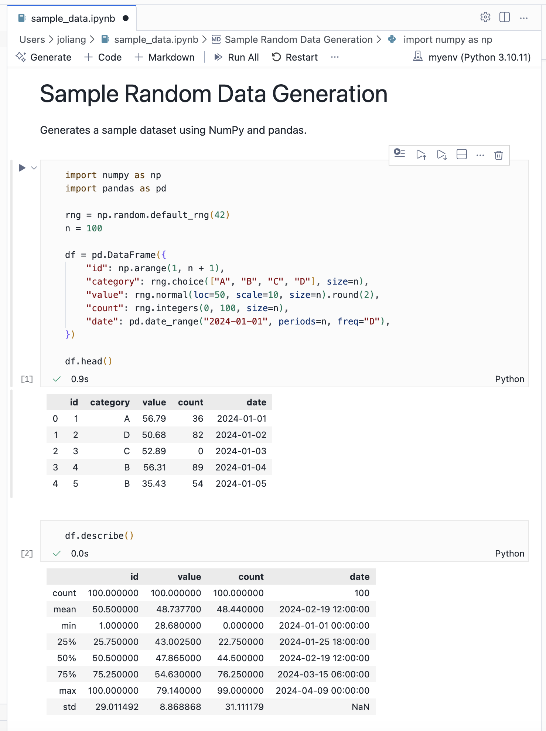This screenshot has width=546, height=731.
Task: Run the first code cell
Action: (x=22, y=168)
